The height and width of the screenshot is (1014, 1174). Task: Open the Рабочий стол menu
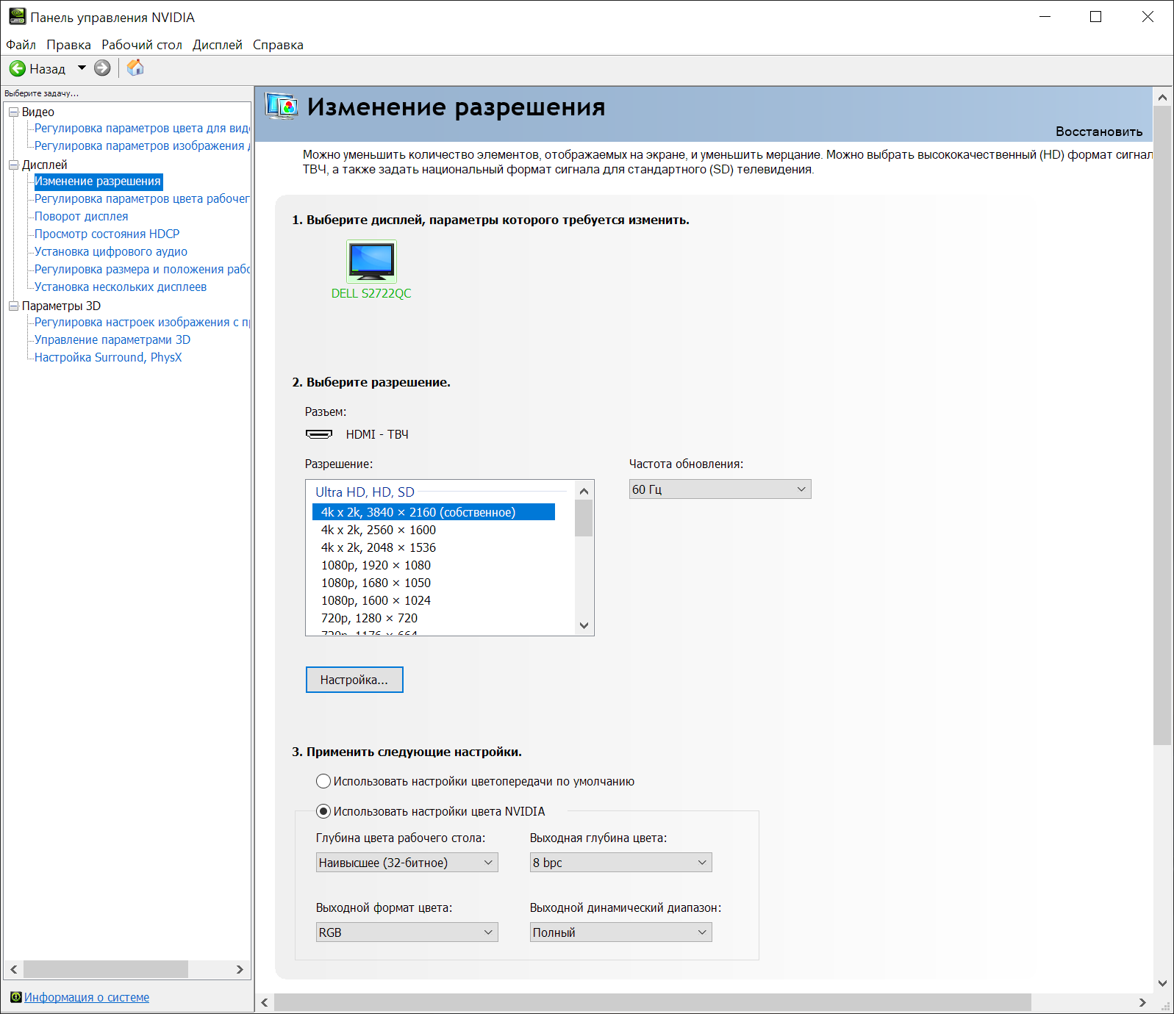141,45
